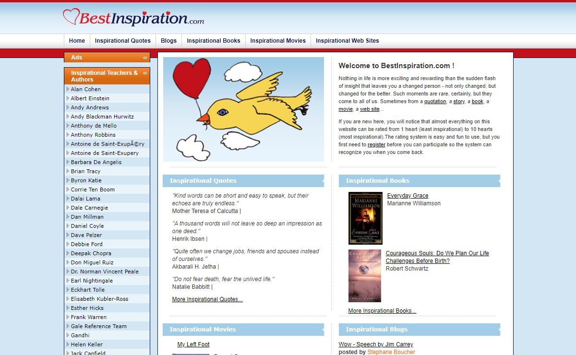Follow the 'movie' link in welcome text

346,109
